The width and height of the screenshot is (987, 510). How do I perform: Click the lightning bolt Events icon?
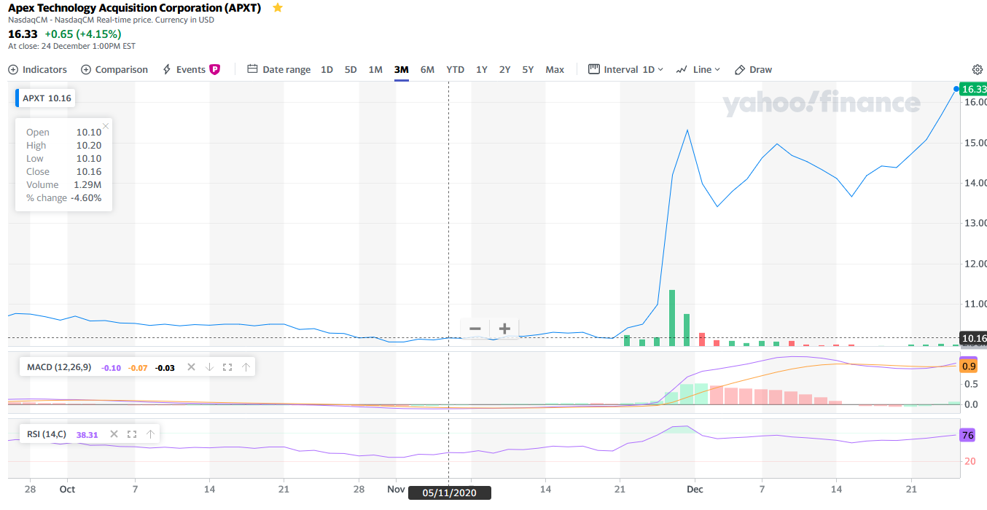(166, 70)
